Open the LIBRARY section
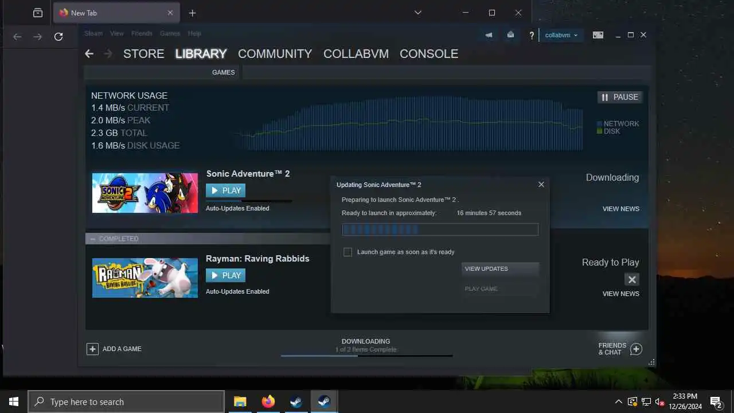This screenshot has width=734, height=413. [x=201, y=53]
